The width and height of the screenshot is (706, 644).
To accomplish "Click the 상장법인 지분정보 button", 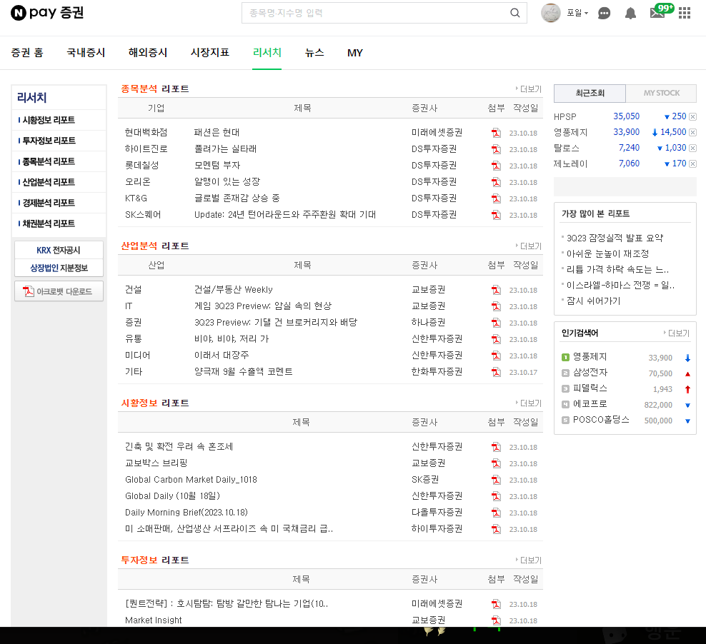I will point(59,268).
